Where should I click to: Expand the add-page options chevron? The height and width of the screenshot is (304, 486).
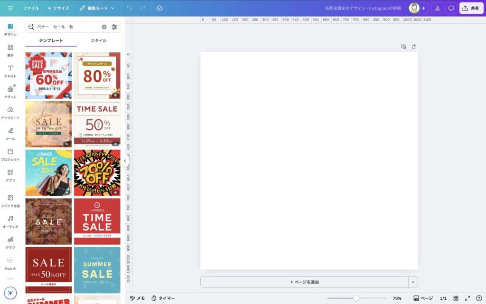tap(413, 282)
